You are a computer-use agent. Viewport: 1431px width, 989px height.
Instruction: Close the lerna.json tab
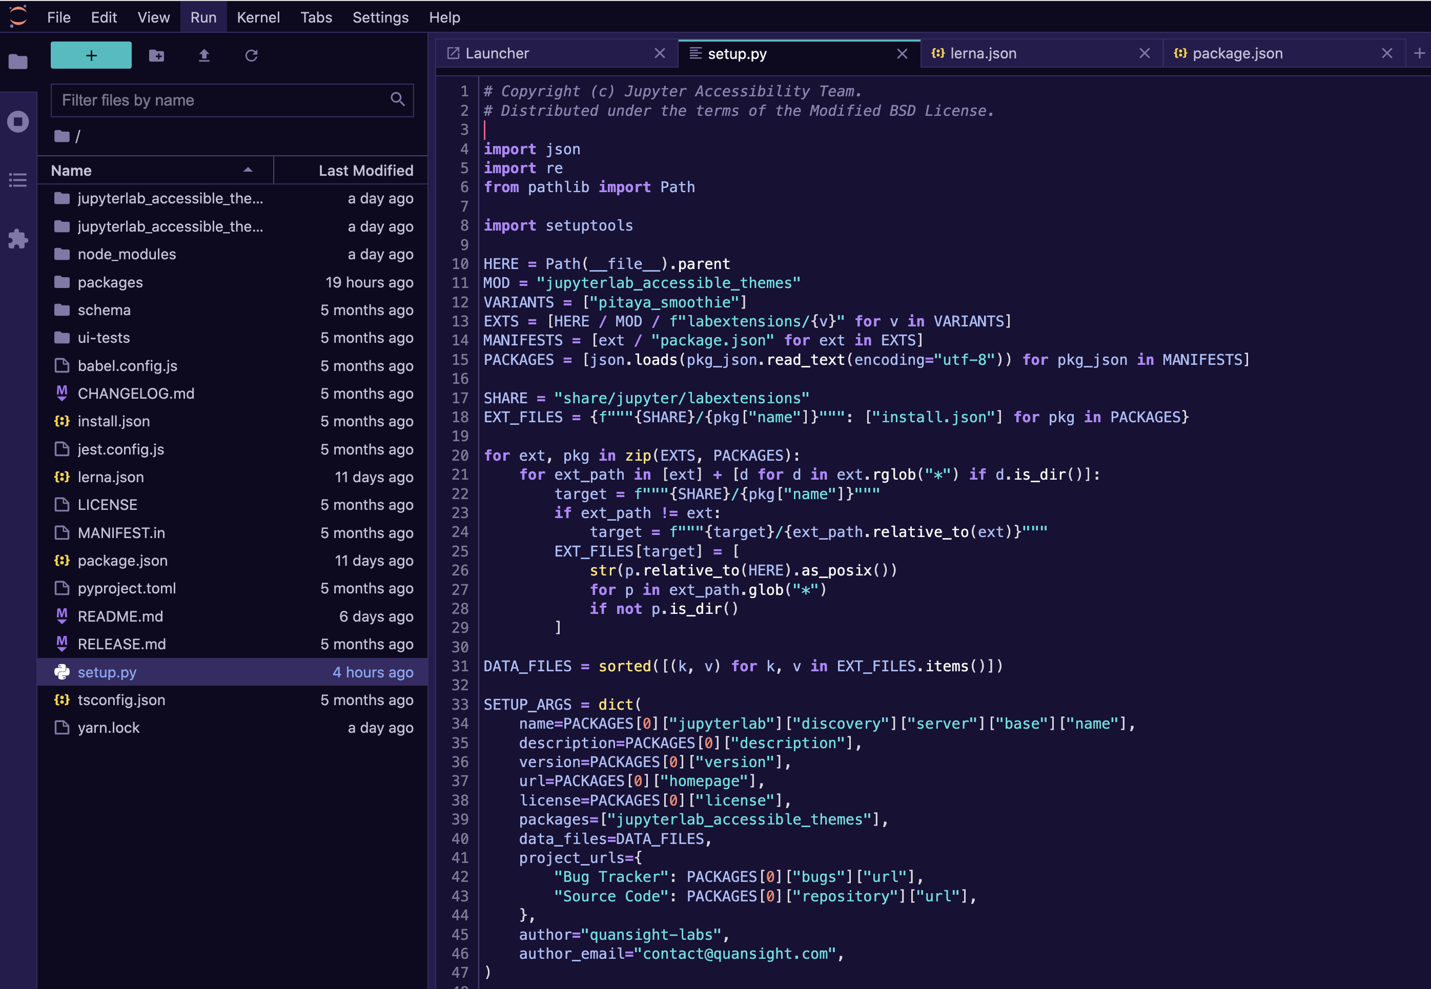tap(1144, 53)
